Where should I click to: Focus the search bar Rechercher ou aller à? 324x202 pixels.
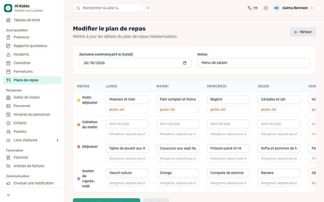click(x=113, y=8)
